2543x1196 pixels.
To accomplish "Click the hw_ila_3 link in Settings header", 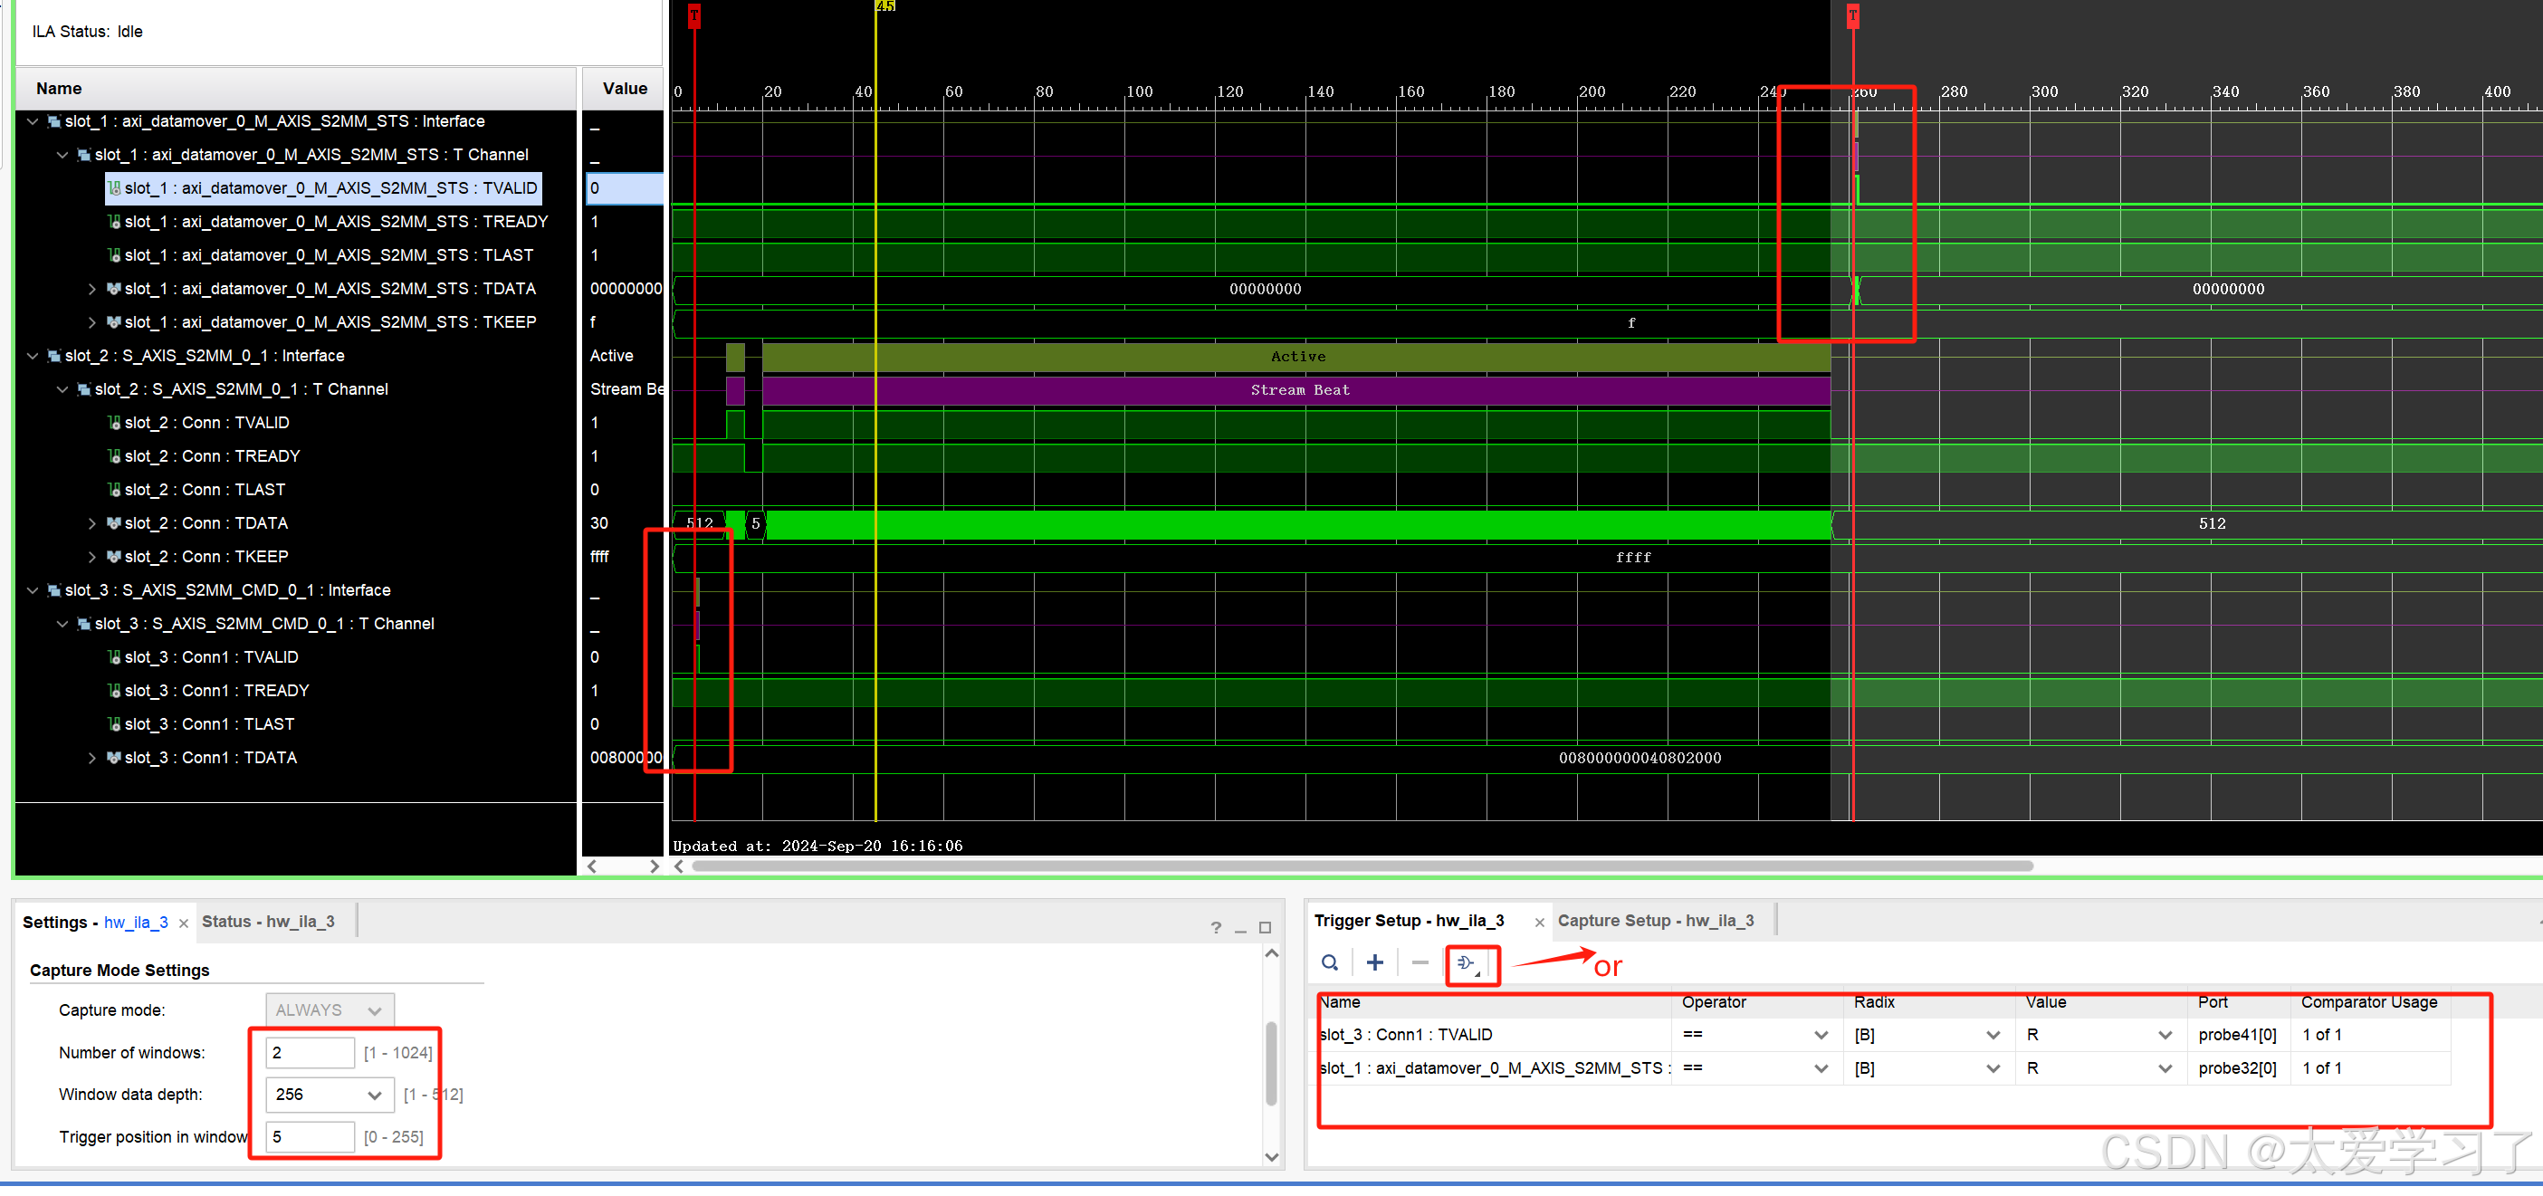I will click(x=135, y=922).
